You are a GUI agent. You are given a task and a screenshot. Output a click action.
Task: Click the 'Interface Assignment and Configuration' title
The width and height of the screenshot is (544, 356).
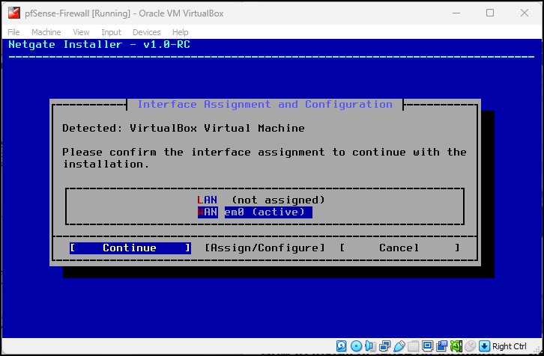(265, 104)
